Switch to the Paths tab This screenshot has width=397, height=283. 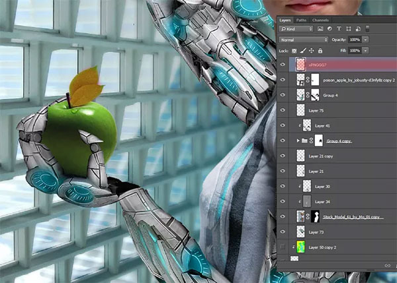(x=301, y=20)
